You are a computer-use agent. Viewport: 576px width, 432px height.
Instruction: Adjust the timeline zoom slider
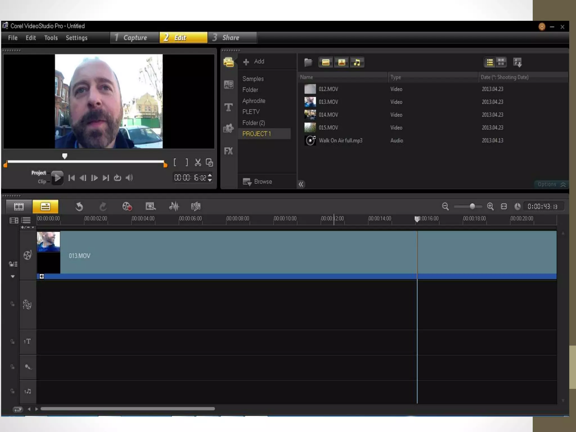(x=472, y=207)
